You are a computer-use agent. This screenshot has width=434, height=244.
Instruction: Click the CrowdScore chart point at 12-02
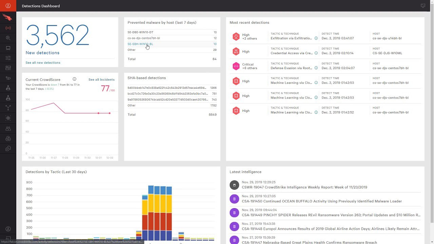tap(110, 113)
